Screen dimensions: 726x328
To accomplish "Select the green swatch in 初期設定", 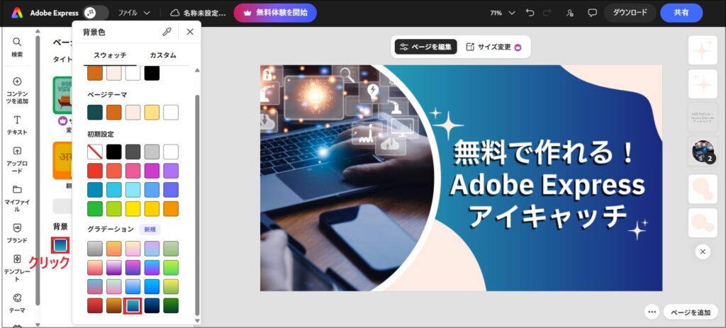I will click(x=95, y=209).
